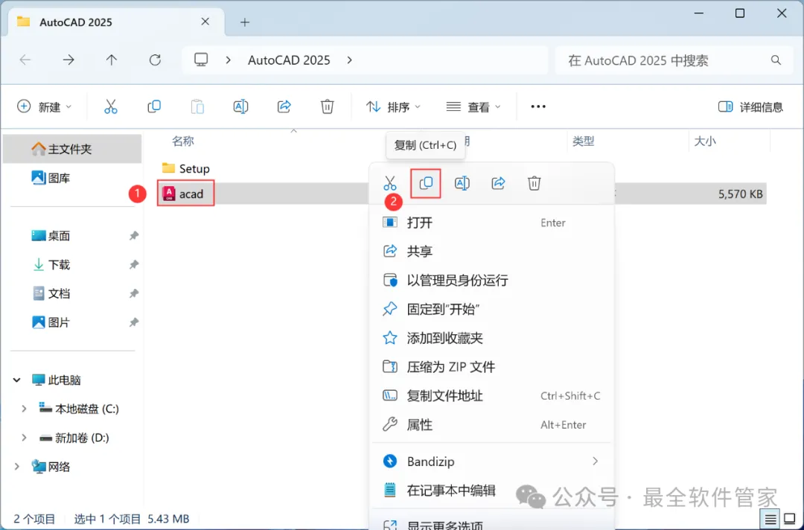804x530 pixels.
Task: Switch to details list view icon
Action: coord(770,520)
